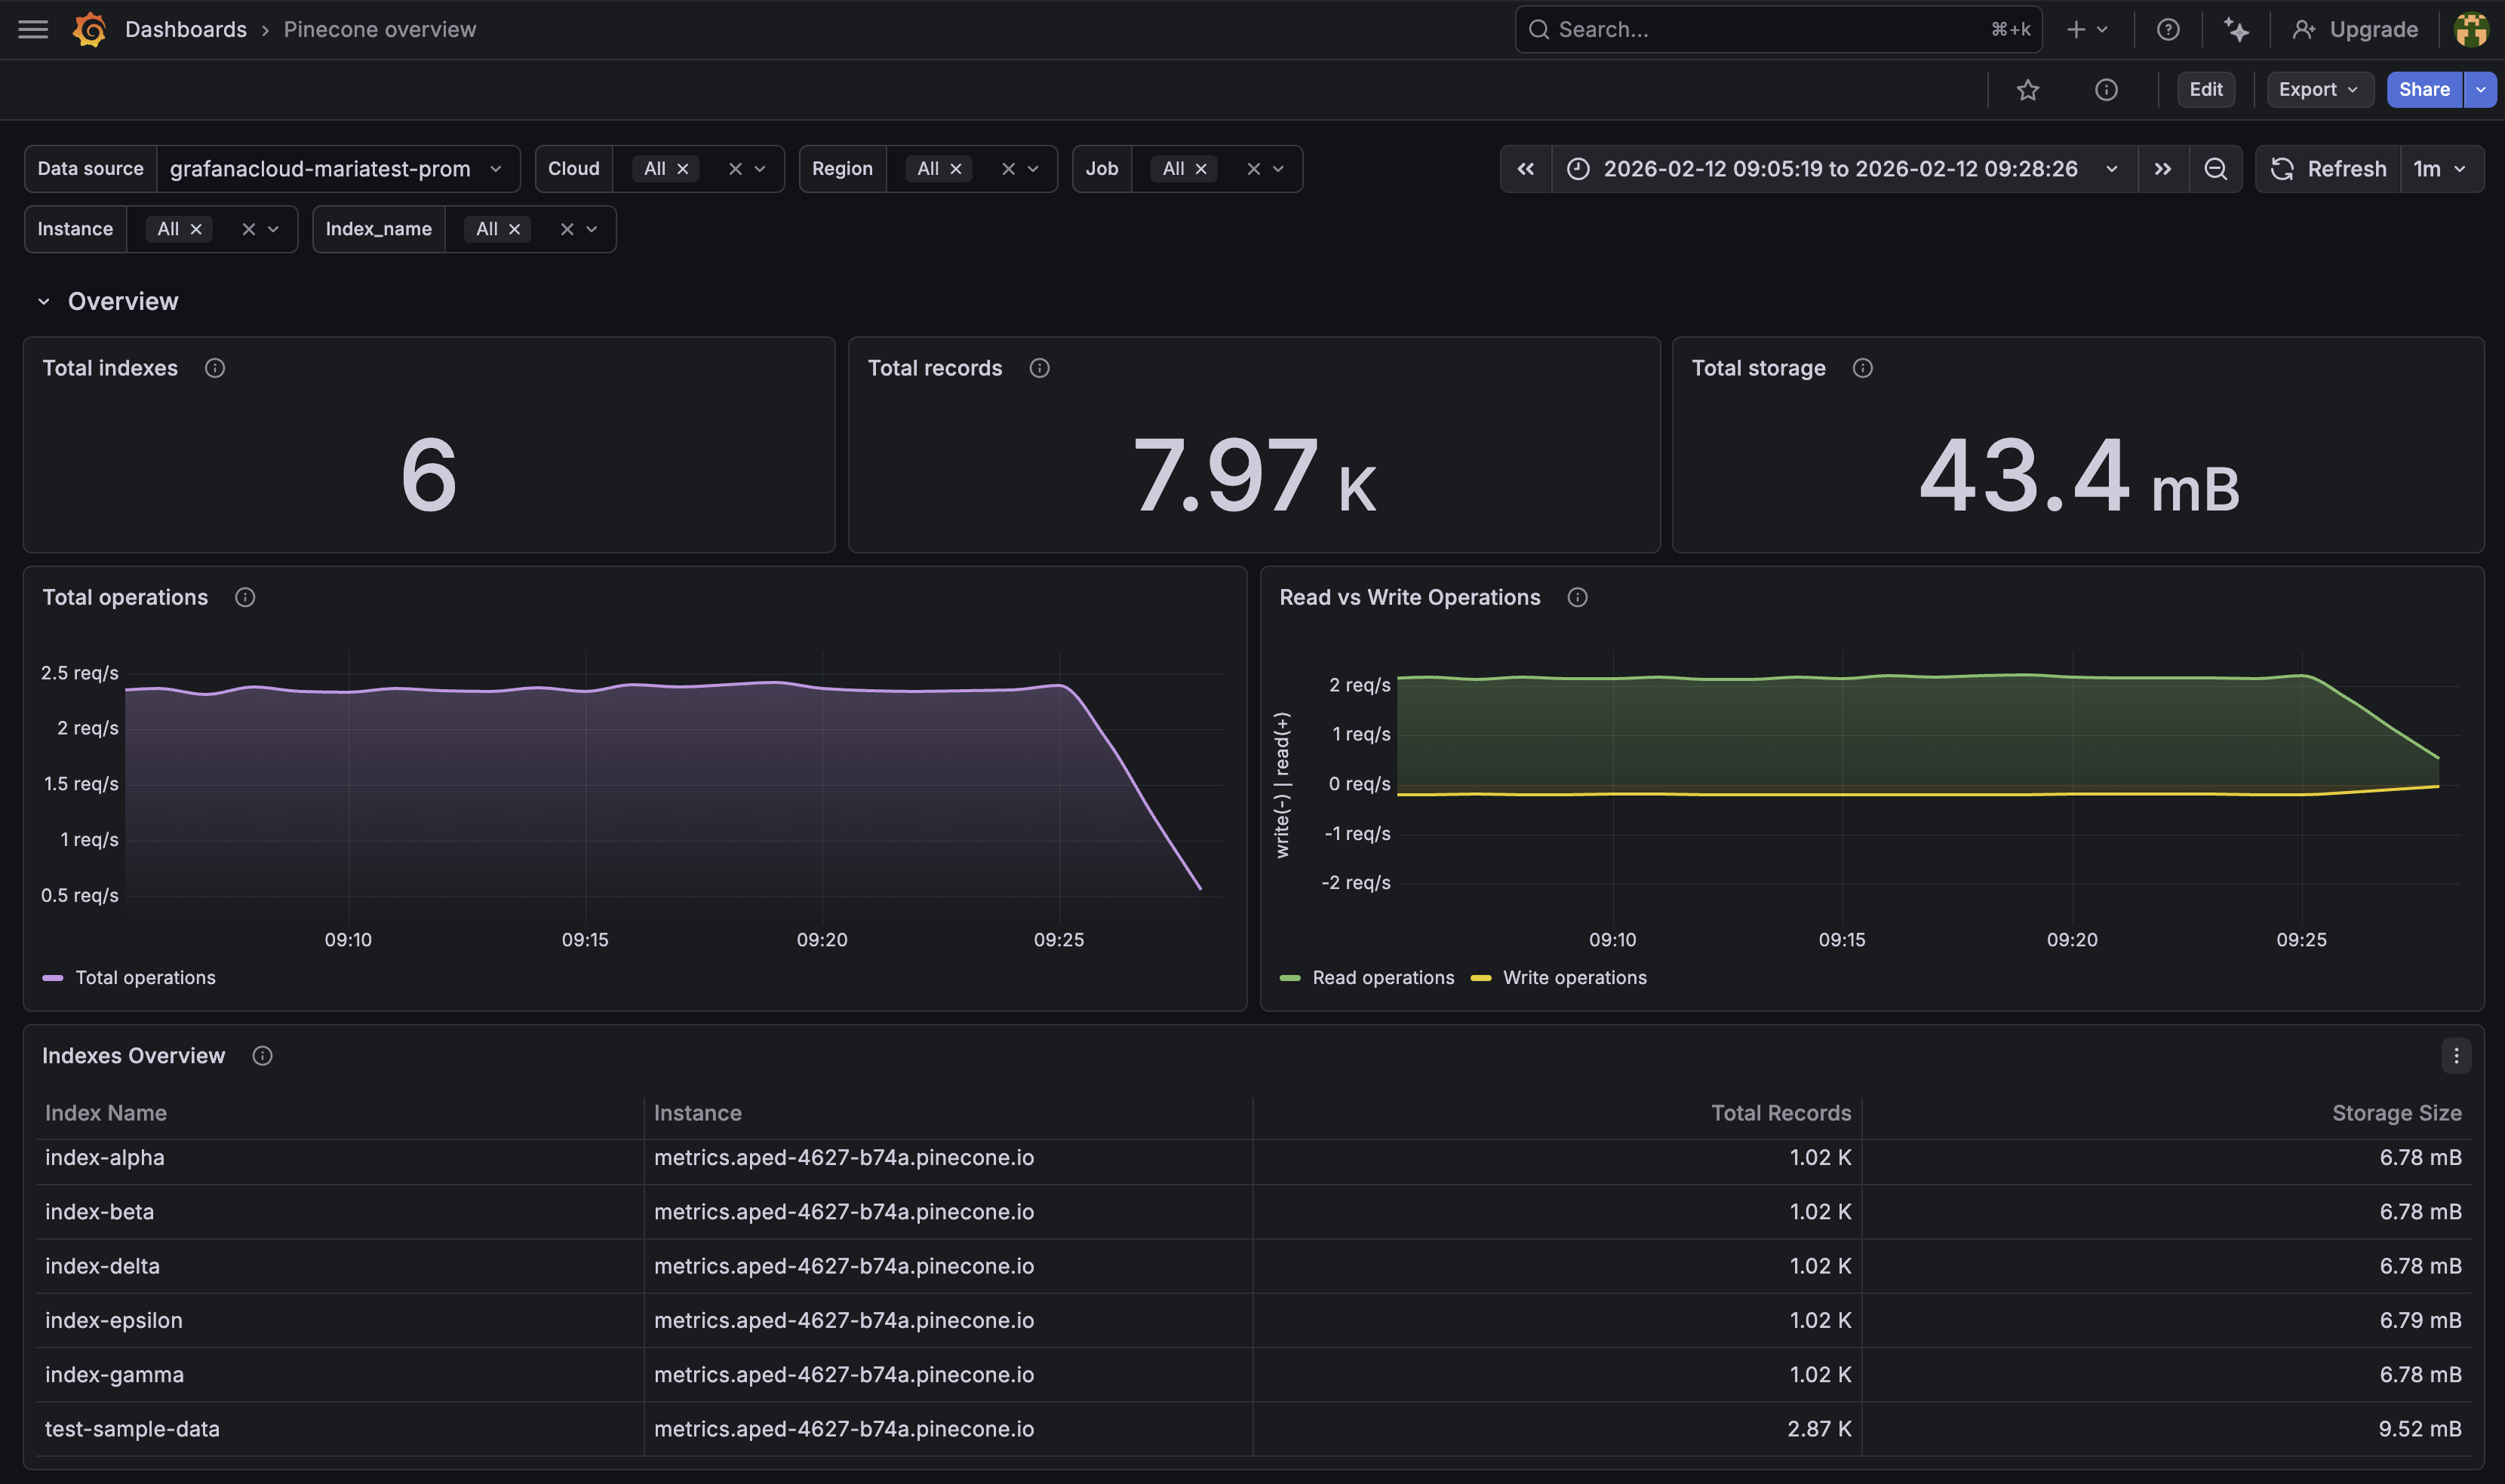Open the hamburger navigation menu
The image size is (2505, 1484).
pyautogui.click(x=33, y=29)
